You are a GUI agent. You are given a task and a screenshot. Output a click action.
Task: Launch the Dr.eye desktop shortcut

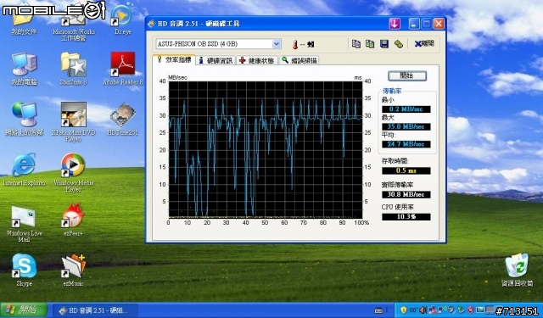pos(122,19)
